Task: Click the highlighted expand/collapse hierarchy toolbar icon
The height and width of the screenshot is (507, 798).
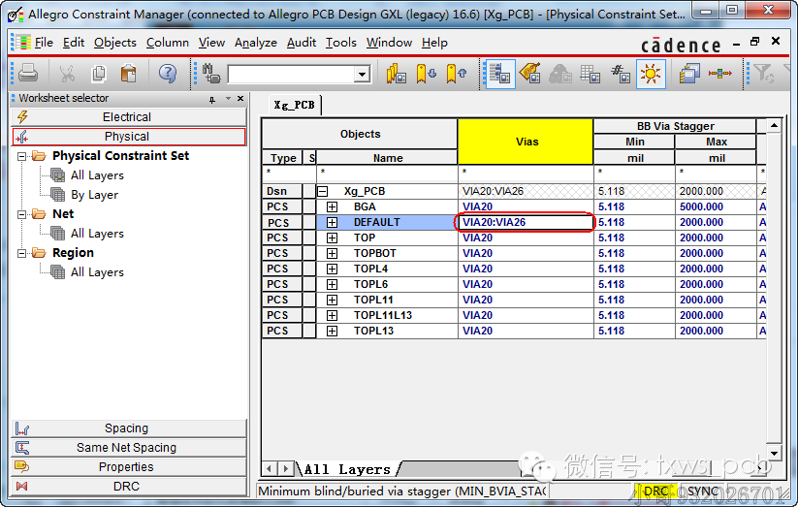Action: 500,75
